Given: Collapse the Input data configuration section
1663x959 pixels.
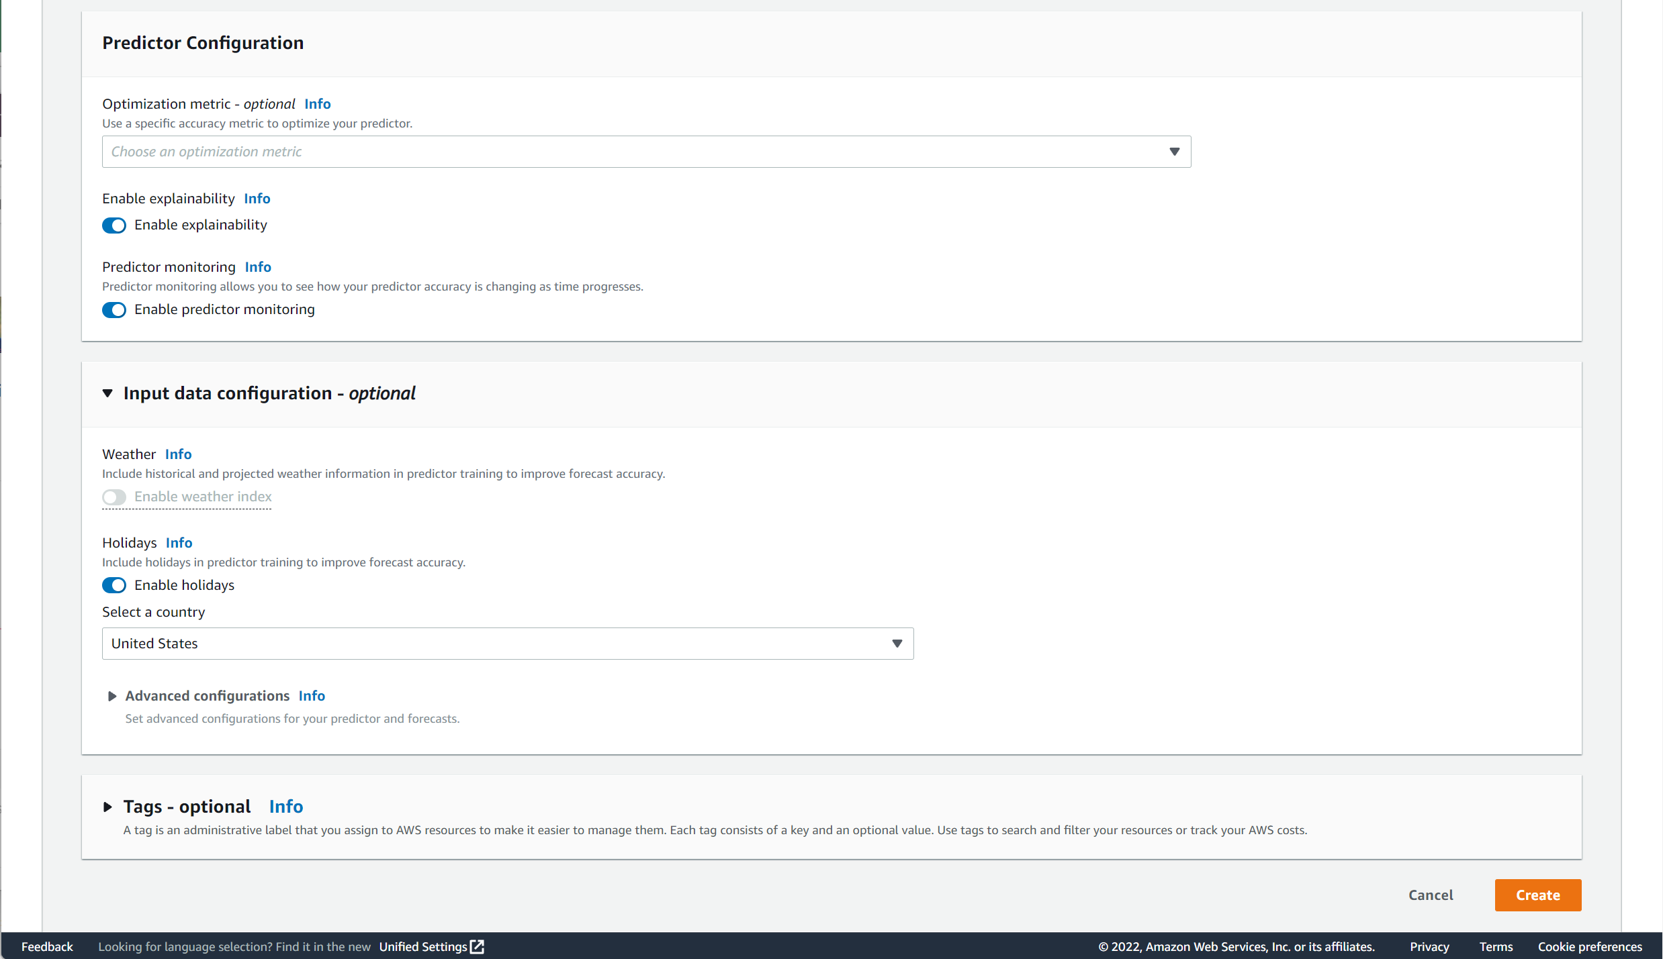Looking at the screenshot, I should click(x=107, y=393).
